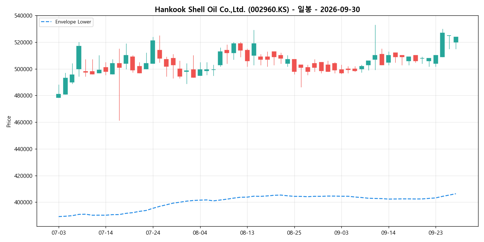Click the Envelope Lower legend entry
484x242 pixels.
pos(66,22)
